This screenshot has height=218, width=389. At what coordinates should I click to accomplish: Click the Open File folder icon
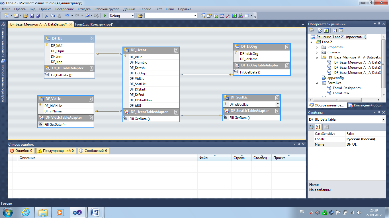[26, 16]
